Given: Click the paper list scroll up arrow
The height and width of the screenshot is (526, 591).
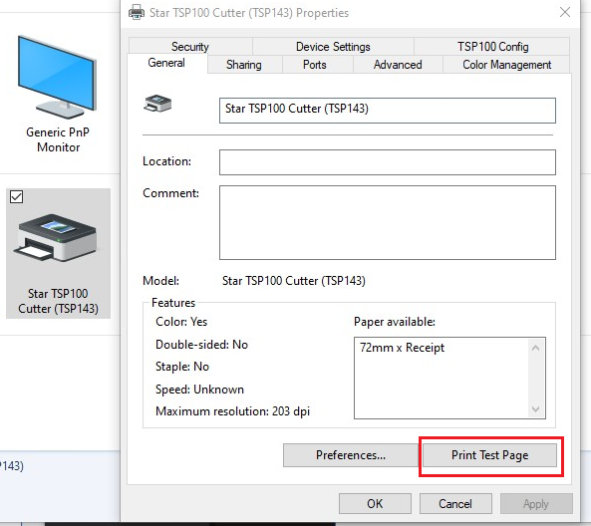Looking at the screenshot, I should coord(535,348).
